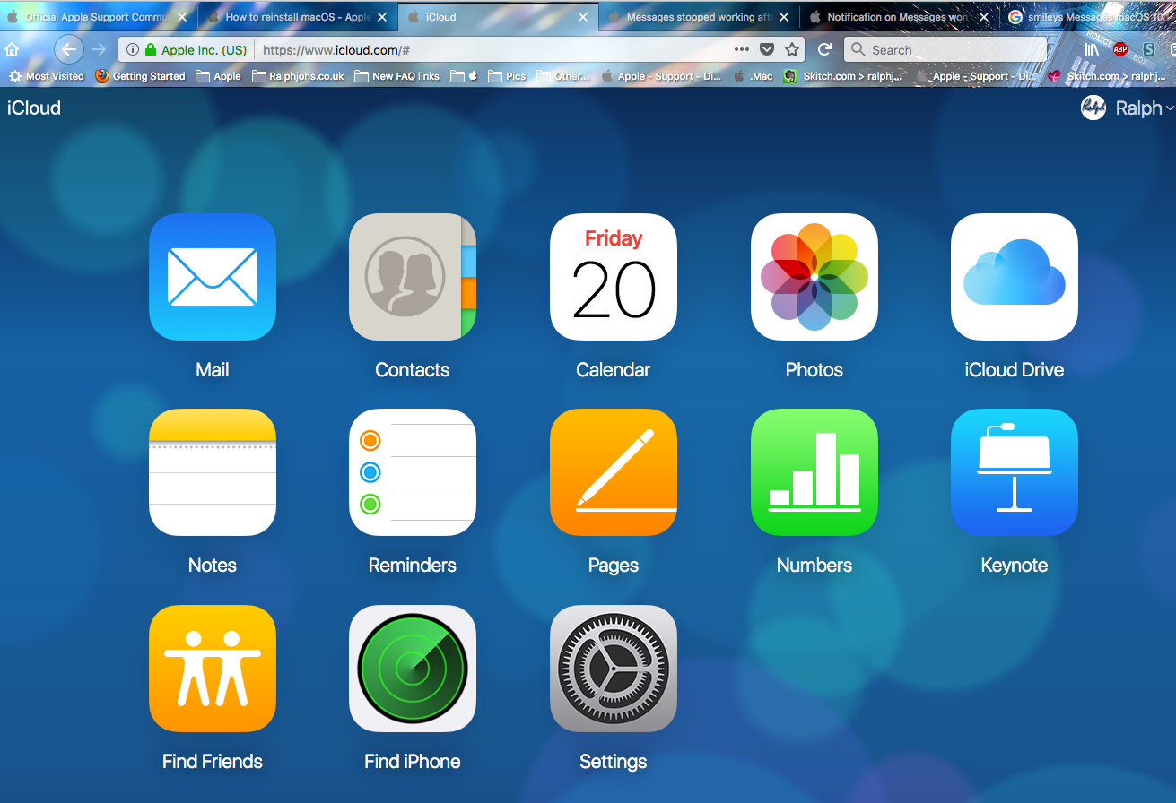Click the Firefox home button
The width and height of the screenshot is (1176, 803).
(x=12, y=50)
